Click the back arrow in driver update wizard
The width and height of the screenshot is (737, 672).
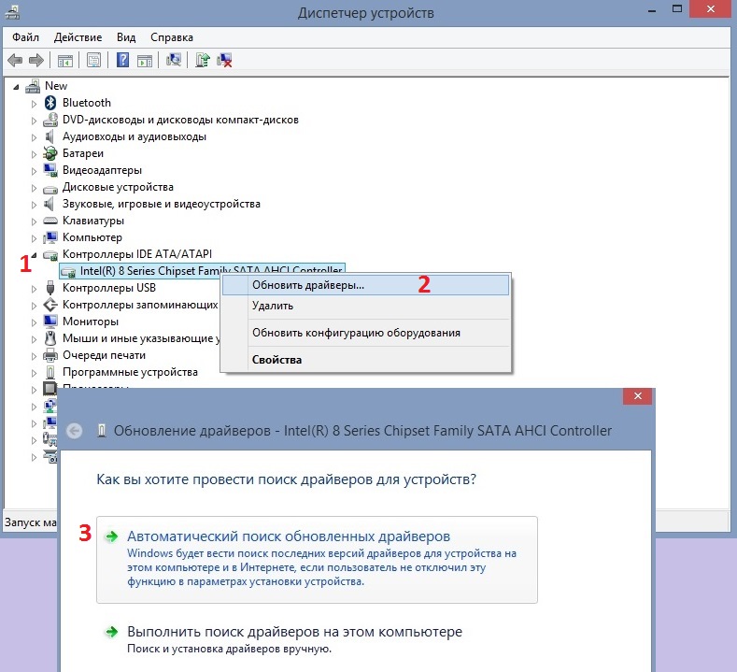75,431
